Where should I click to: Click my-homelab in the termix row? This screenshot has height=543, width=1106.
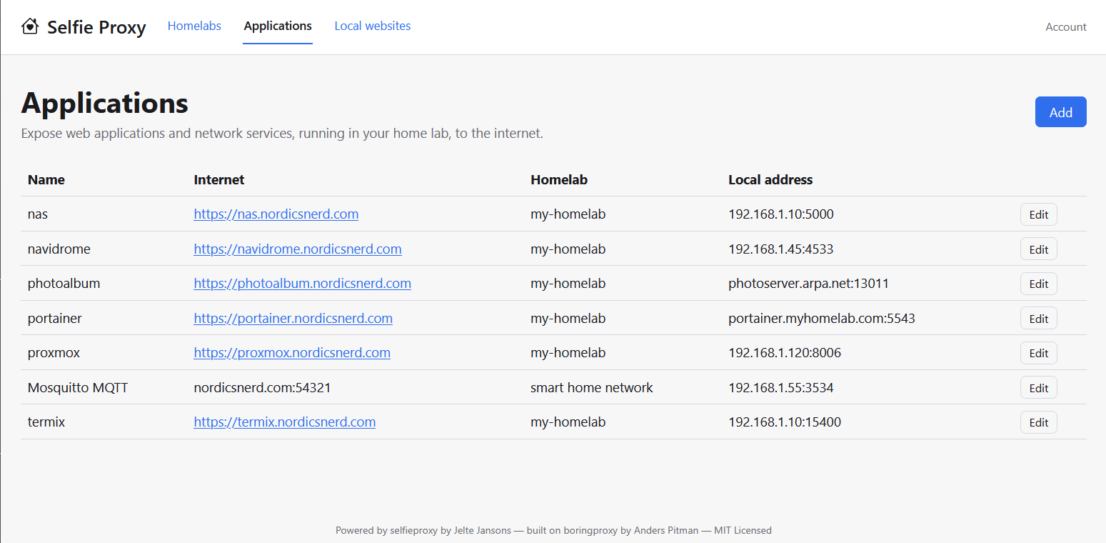pos(568,422)
